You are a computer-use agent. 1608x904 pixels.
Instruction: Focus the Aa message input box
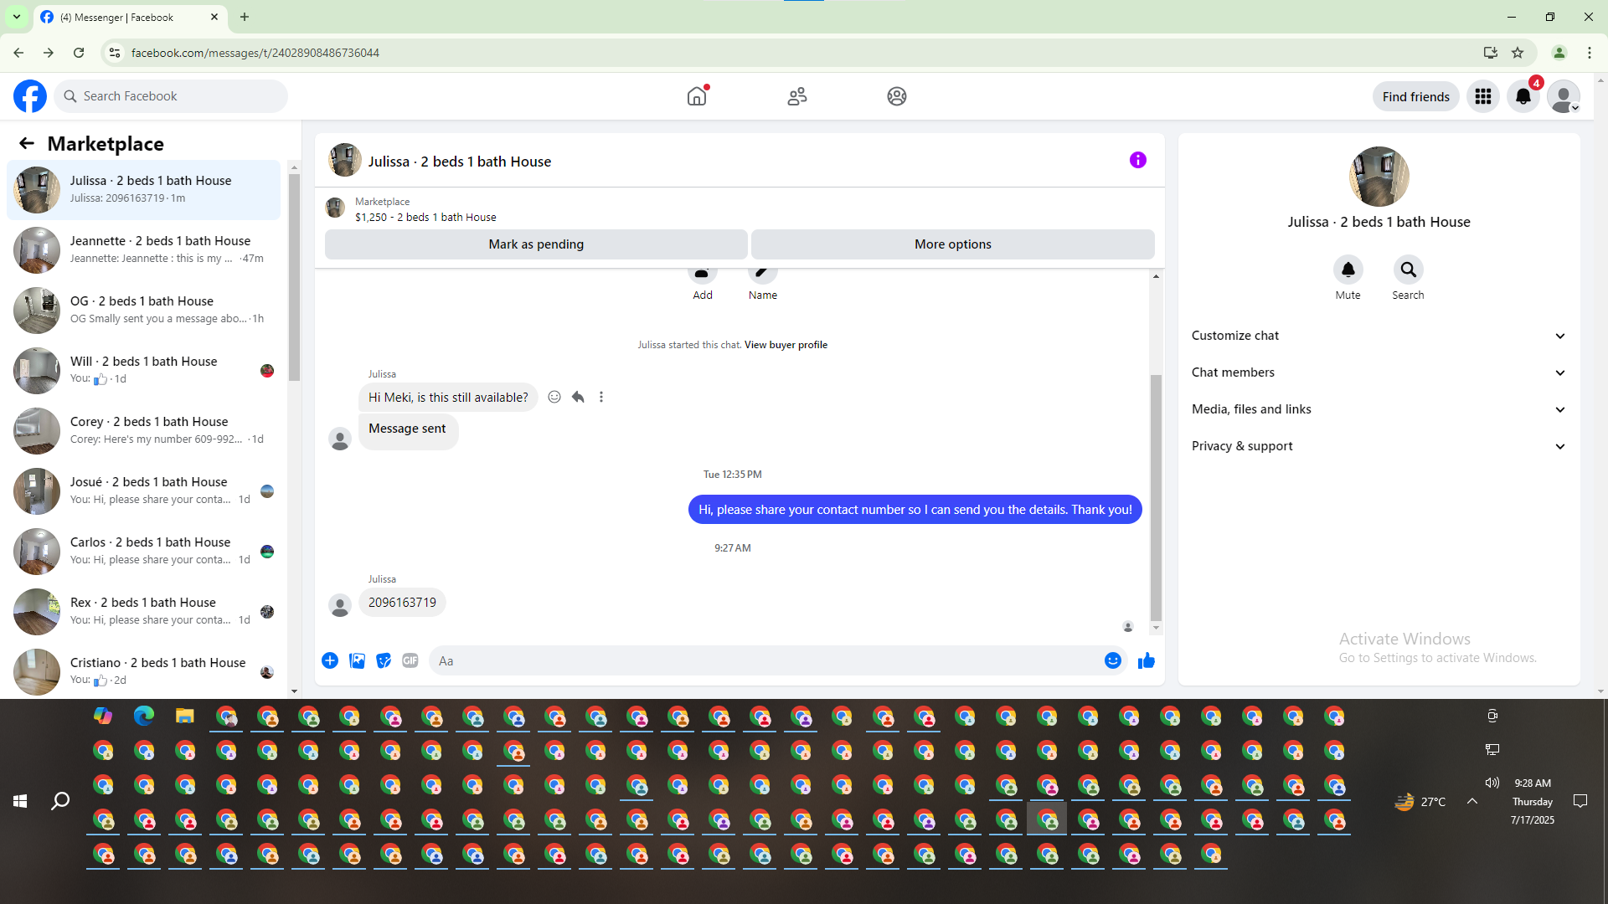click(x=766, y=660)
